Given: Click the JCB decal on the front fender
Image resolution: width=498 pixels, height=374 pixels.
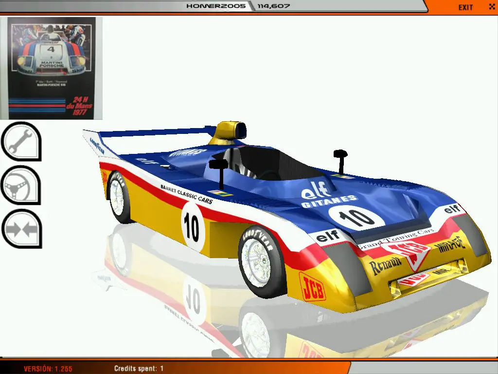Looking at the screenshot, I should [312, 285].
